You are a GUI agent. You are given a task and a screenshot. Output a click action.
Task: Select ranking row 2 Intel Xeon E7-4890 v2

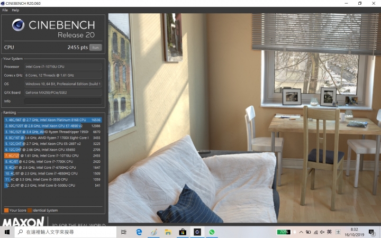(x=53, y=126)
